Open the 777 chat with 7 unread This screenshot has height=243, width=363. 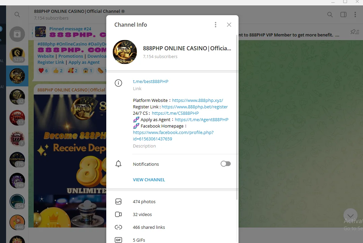17,139
